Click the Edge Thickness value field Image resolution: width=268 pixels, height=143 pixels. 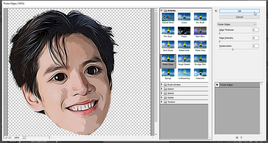pyautogui.click(x=255, y=30)
